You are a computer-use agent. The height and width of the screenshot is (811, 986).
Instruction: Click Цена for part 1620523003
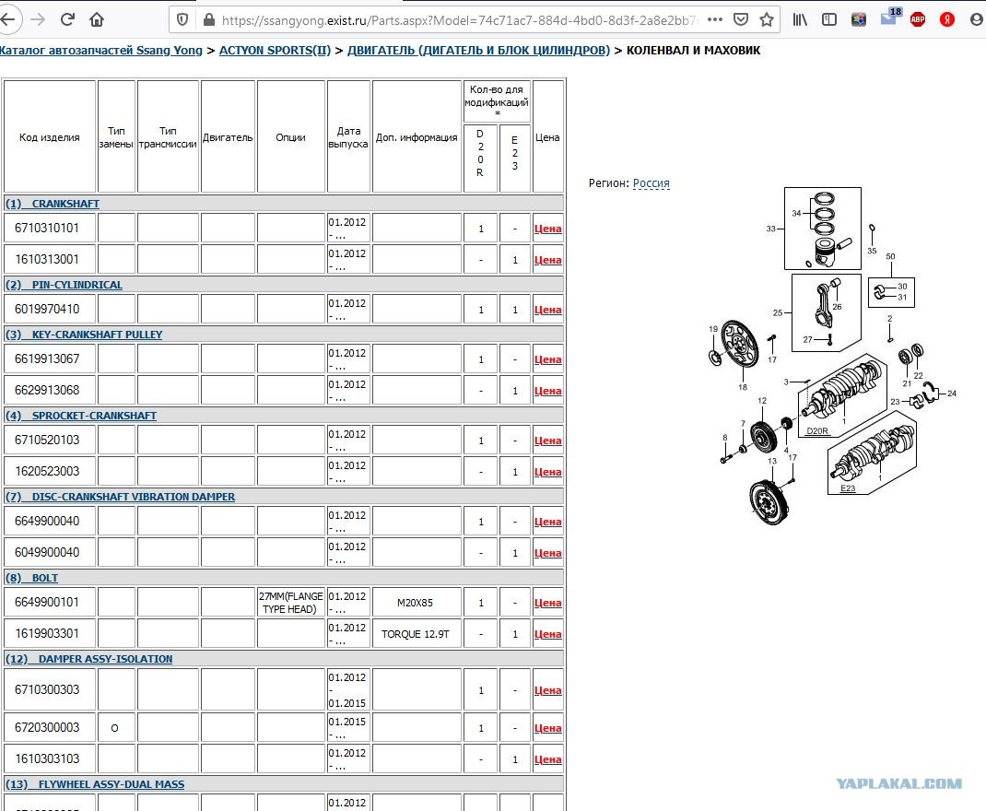click(x=547, y=472)
